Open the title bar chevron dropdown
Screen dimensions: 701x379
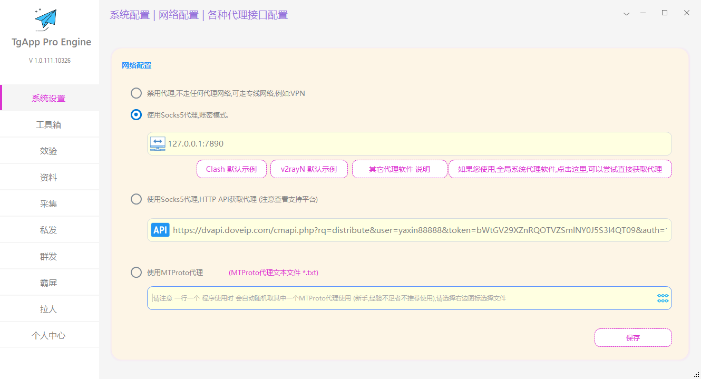[626, 14]
